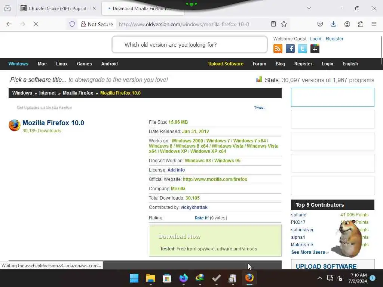
Task: Close the Chuzzle Deluxe tab
Action: [94, 8]
